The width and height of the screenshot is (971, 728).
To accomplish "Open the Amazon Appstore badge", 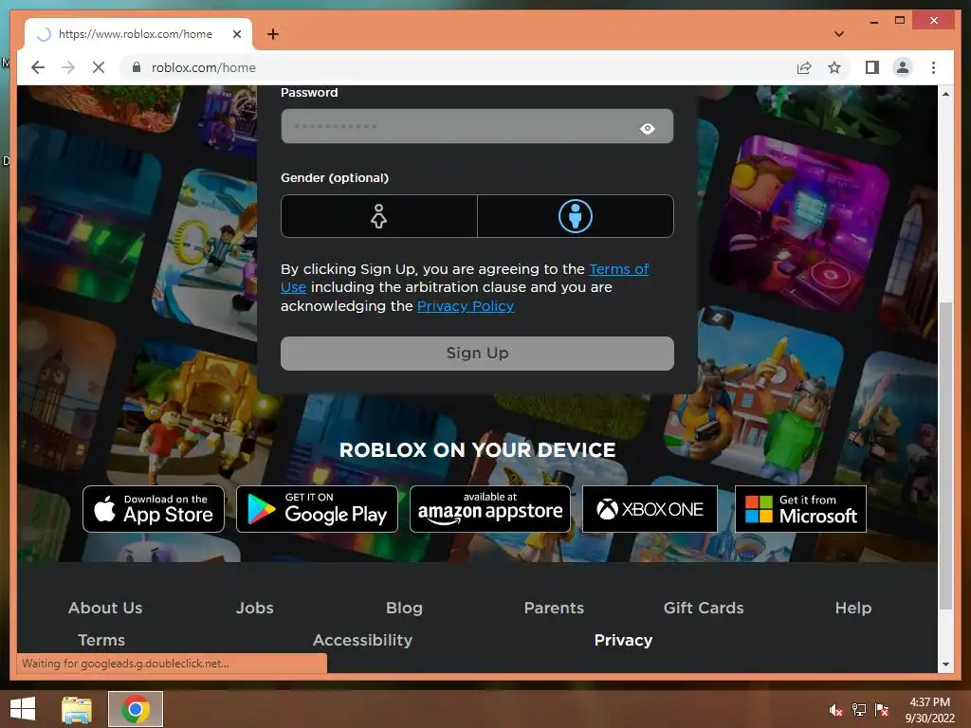I will [490, 509].
